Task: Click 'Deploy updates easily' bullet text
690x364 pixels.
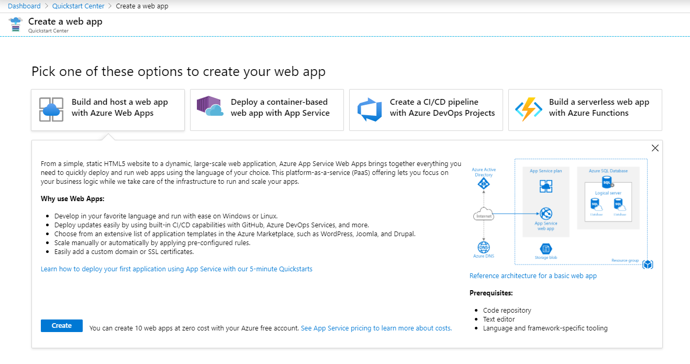Action: 212,225
